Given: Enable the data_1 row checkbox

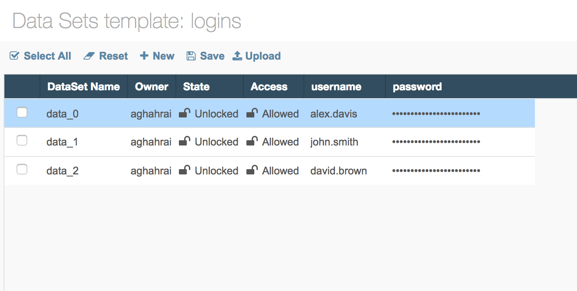Looking at the screenshot, I should (22, 141).
